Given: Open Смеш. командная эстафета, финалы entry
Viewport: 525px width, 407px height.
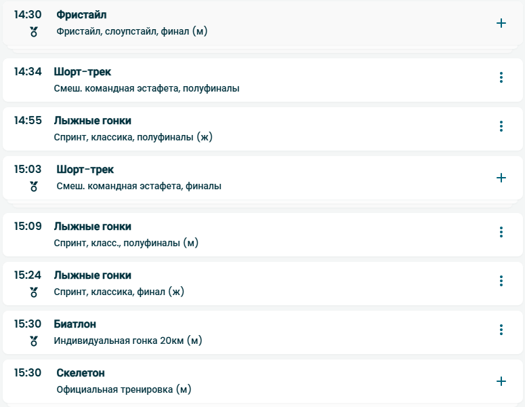Looking at the screenshot, I should 139,186.
